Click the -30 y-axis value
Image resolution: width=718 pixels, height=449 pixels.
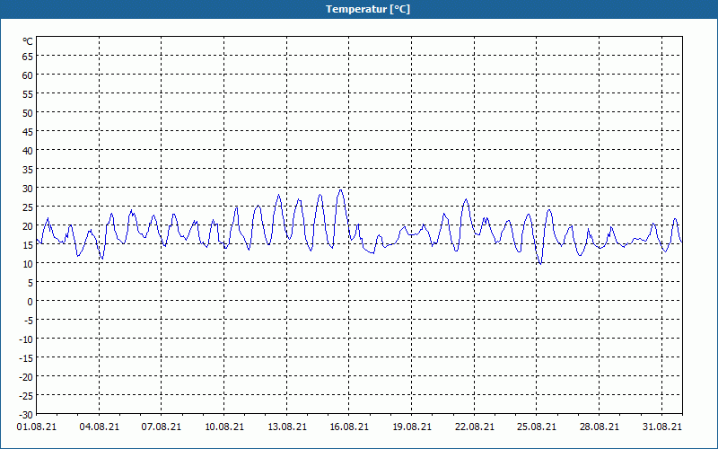(26, 415)
